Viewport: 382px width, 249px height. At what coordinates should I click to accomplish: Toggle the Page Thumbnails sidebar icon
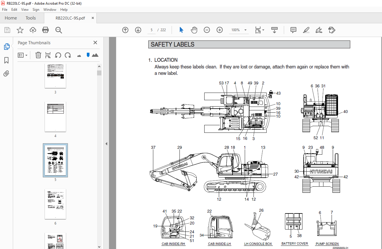point(6,47)
